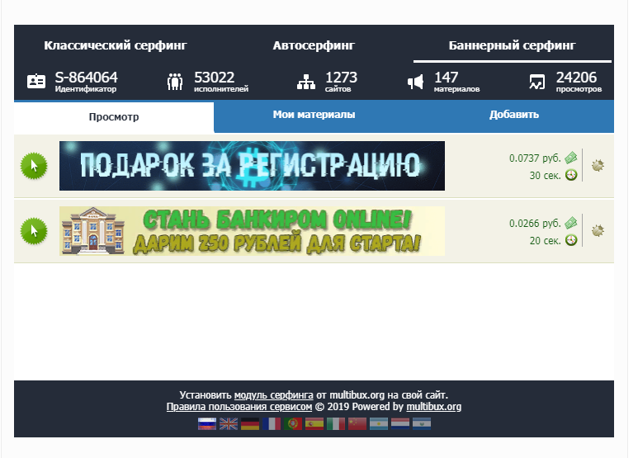
Task: Open Правила пользования сервисом link
Action: tap(239, 407)
